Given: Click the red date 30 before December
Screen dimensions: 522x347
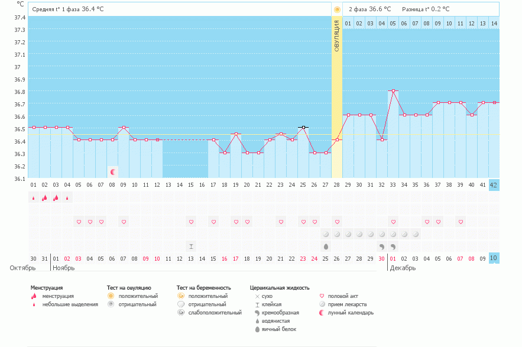Looking at the screenshot, I should (x=381, y=258).
